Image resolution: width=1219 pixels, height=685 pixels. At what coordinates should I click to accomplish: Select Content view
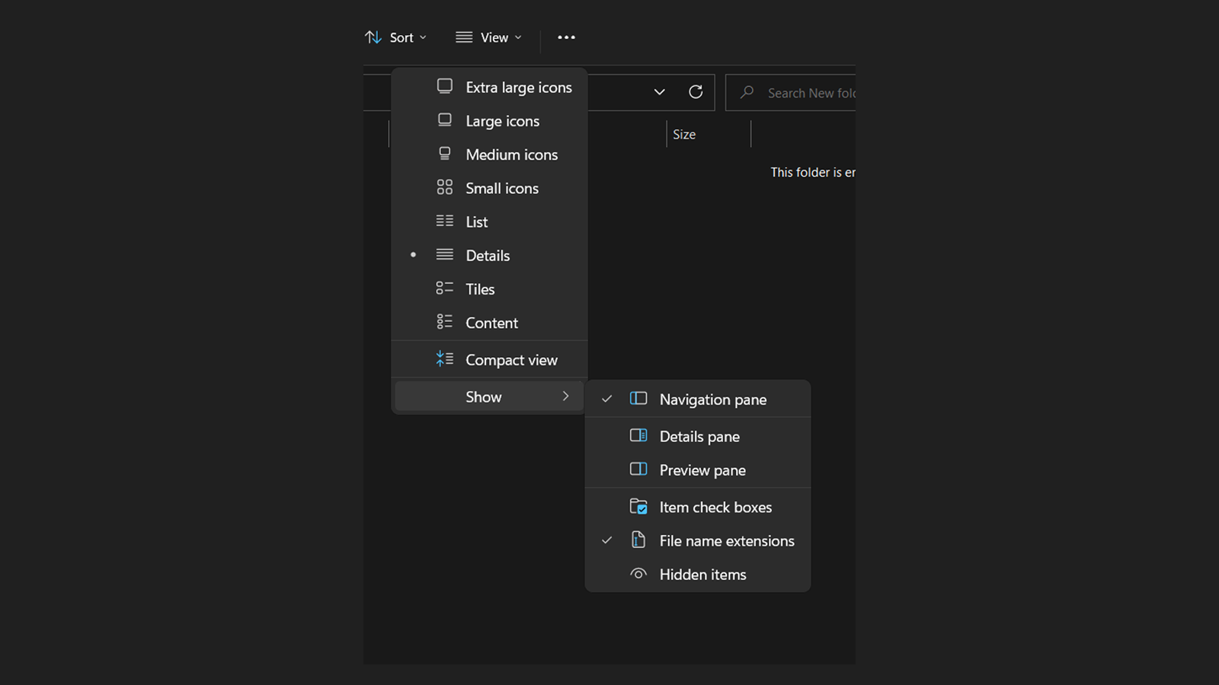(x=490, y=322)
